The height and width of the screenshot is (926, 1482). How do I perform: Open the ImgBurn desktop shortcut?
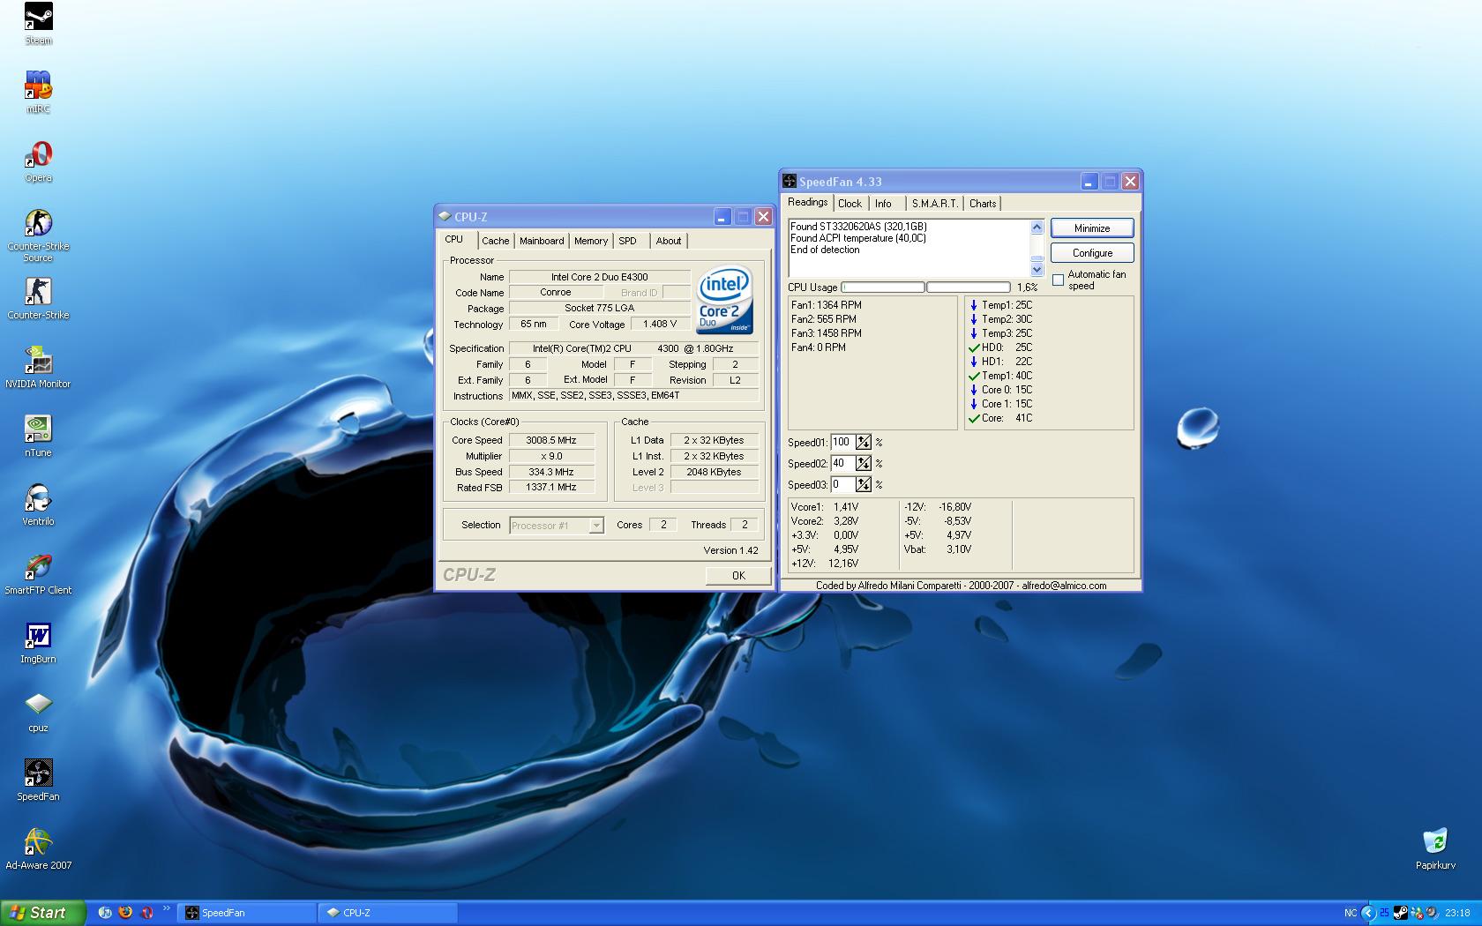click(x=38, y=643)
